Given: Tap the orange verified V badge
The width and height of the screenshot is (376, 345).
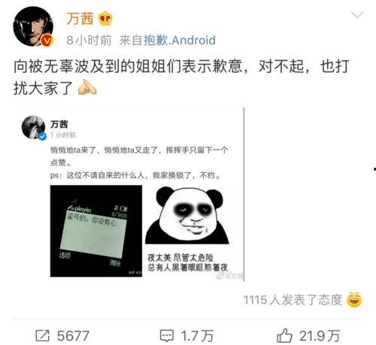Looking at the screenshot, I should 47,41.
